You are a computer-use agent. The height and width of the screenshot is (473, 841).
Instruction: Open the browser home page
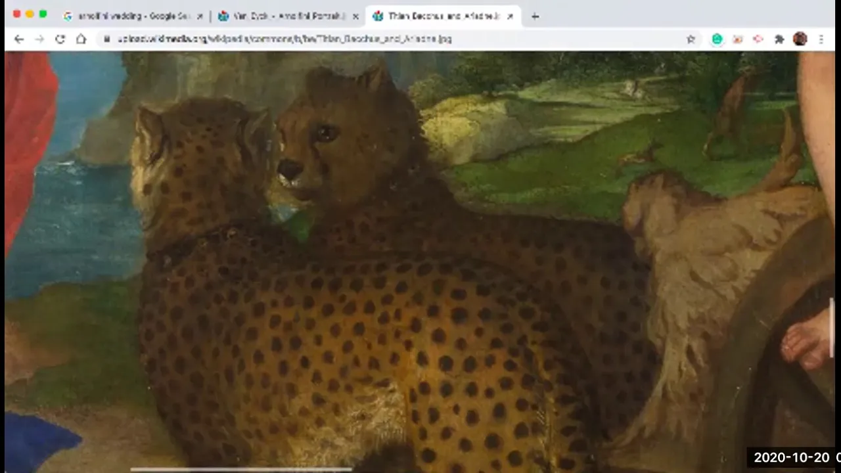click(81, 39)
